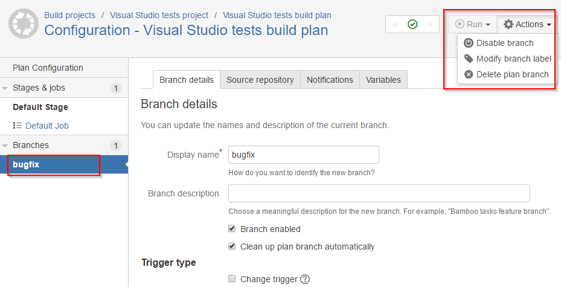561x287 pixels.
Task: Collapse the Stages & jobs section
Action: click(x=5, y=88)
